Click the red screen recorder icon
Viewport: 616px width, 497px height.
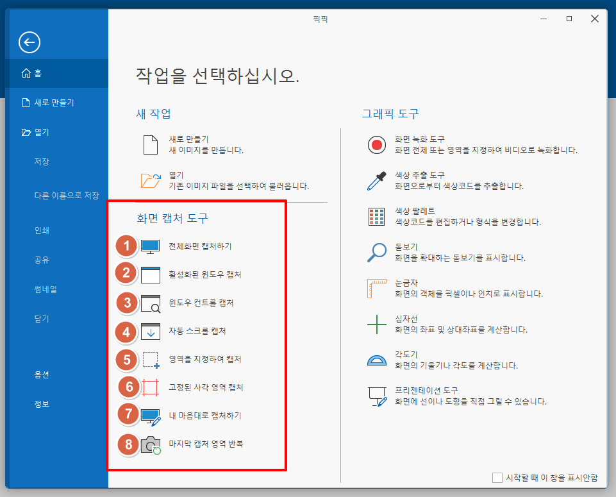(377, 144)
